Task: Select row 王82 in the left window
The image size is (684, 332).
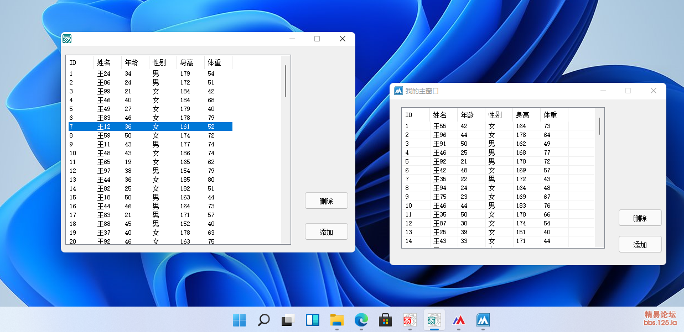Action: [149, 188]
